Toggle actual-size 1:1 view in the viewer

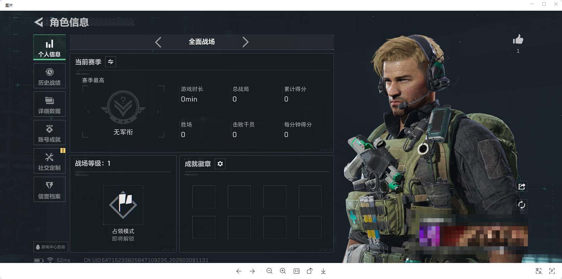pyautogui.click(x=296, y=271)
